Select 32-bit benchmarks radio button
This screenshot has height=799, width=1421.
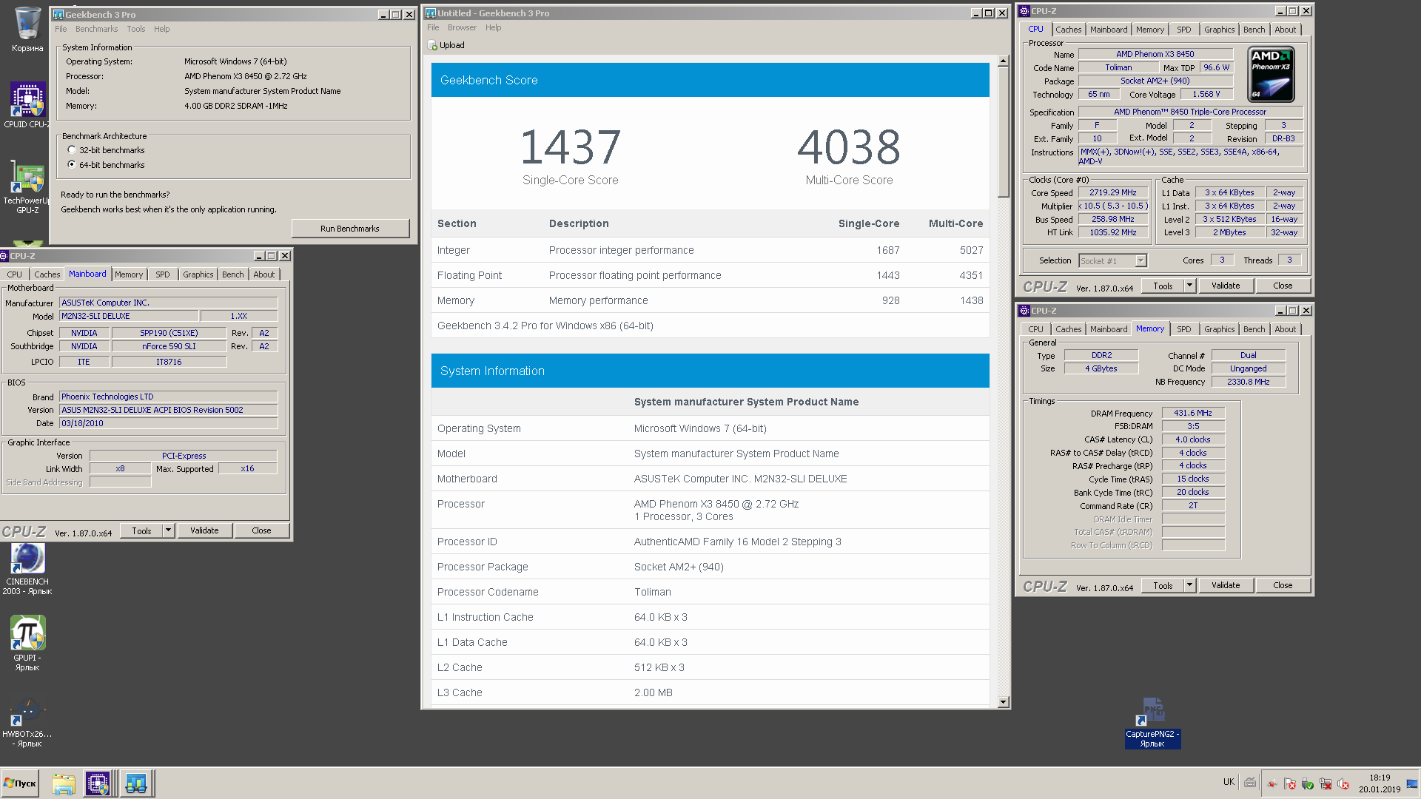tap(72, 149)
